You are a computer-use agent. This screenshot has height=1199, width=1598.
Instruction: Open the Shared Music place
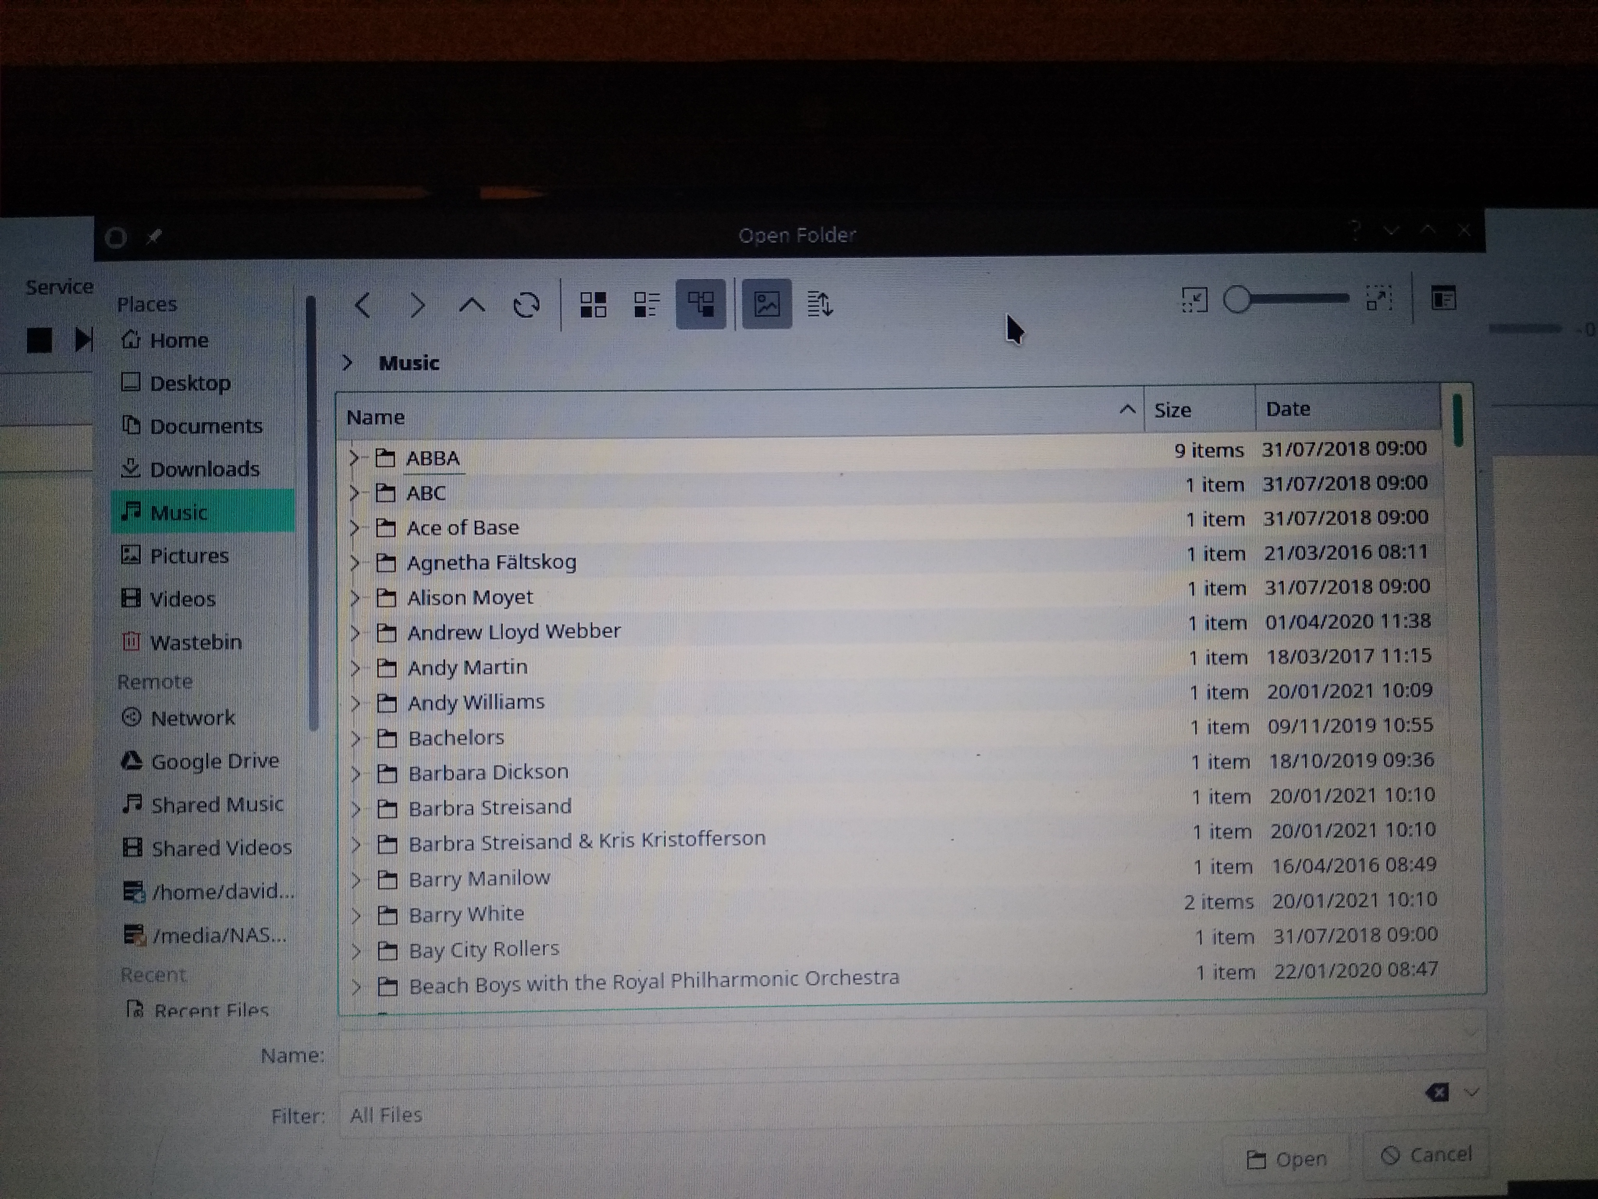(202, 804)
